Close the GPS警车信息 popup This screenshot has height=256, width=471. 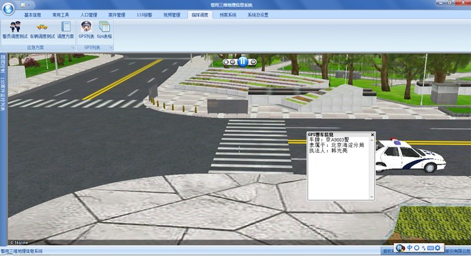click(373, 134)
